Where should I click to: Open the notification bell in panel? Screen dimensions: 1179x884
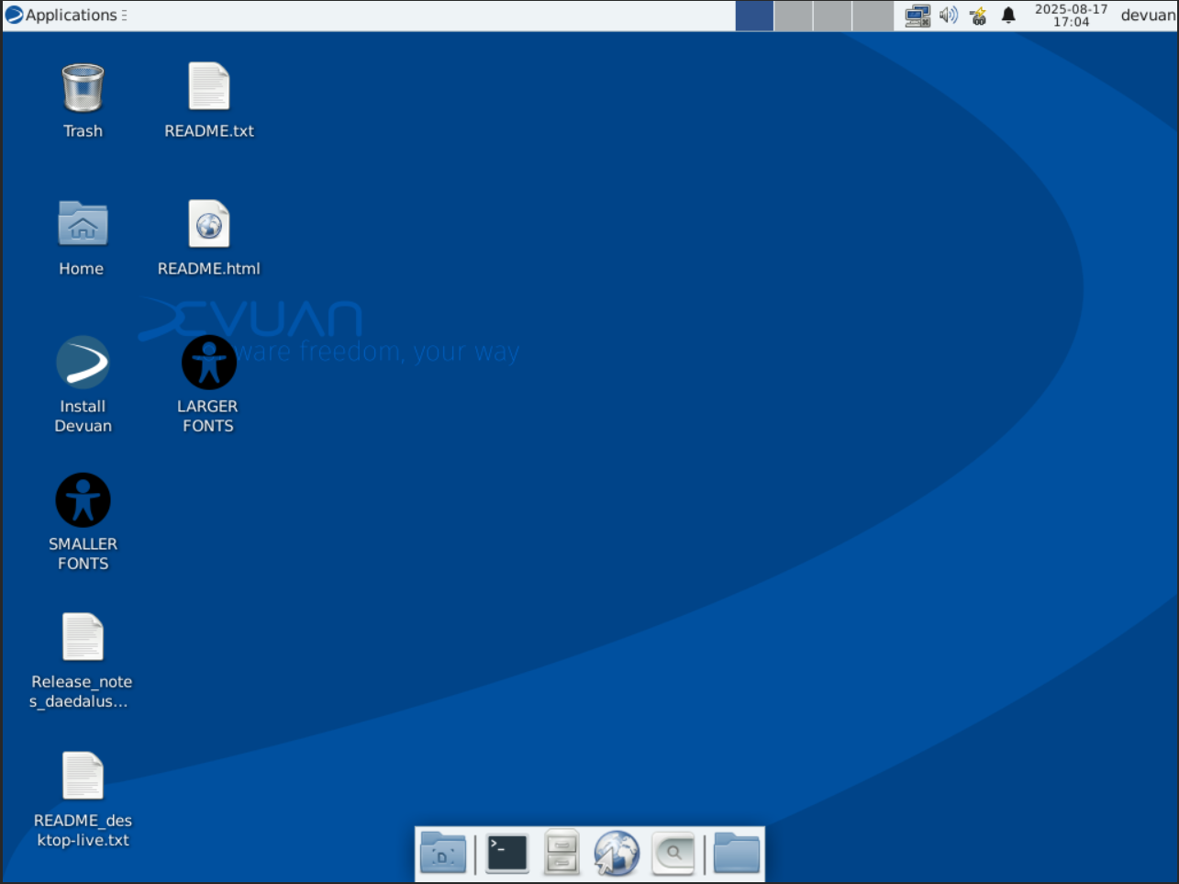pyautogui.click(x=1008, y=16)
